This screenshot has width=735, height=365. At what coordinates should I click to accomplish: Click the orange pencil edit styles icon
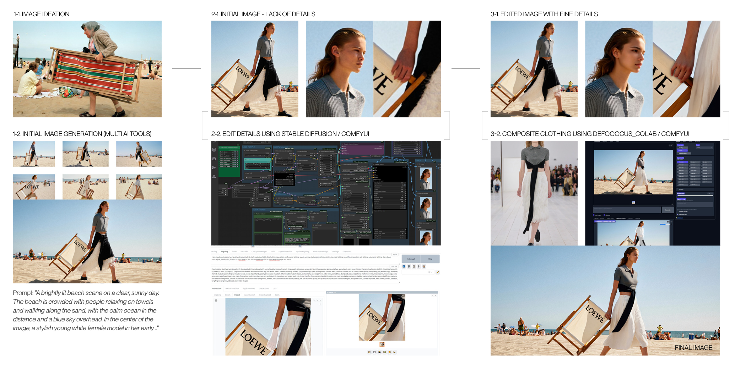pos(438,272)
